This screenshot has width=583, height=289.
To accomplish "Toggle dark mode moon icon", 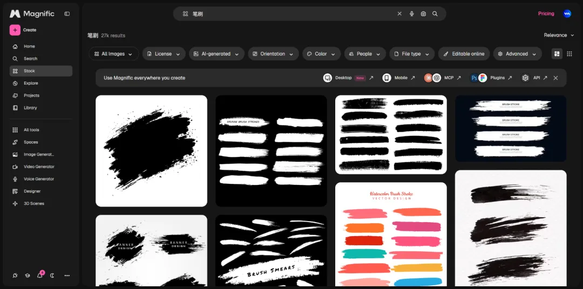I will (x=52, y=276).
